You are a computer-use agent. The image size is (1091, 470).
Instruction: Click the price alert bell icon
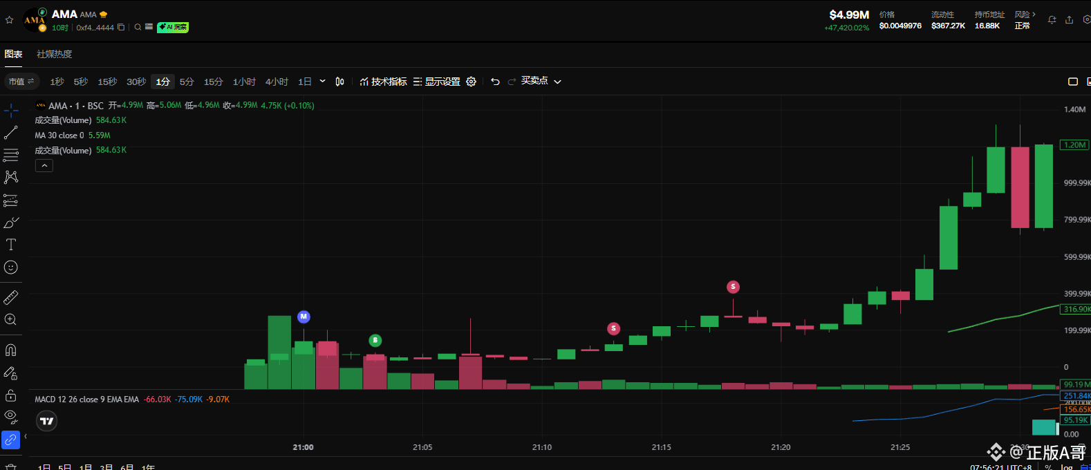point(1052,20)
